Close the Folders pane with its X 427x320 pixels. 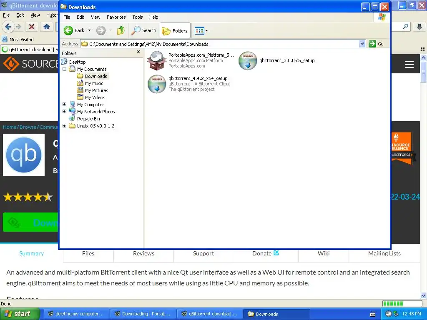tap(138, 52)
